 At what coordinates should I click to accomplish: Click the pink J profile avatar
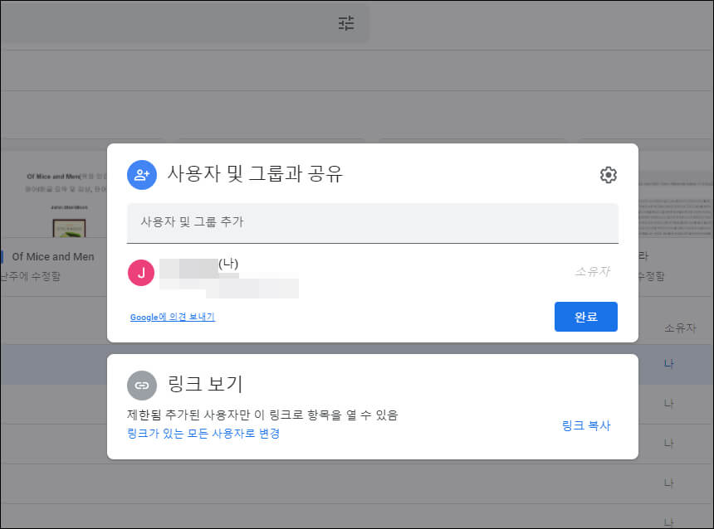coord(141,273)
